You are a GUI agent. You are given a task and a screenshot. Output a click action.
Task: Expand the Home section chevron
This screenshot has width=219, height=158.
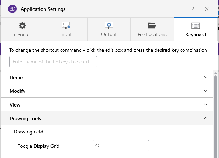tap(206, 77)
